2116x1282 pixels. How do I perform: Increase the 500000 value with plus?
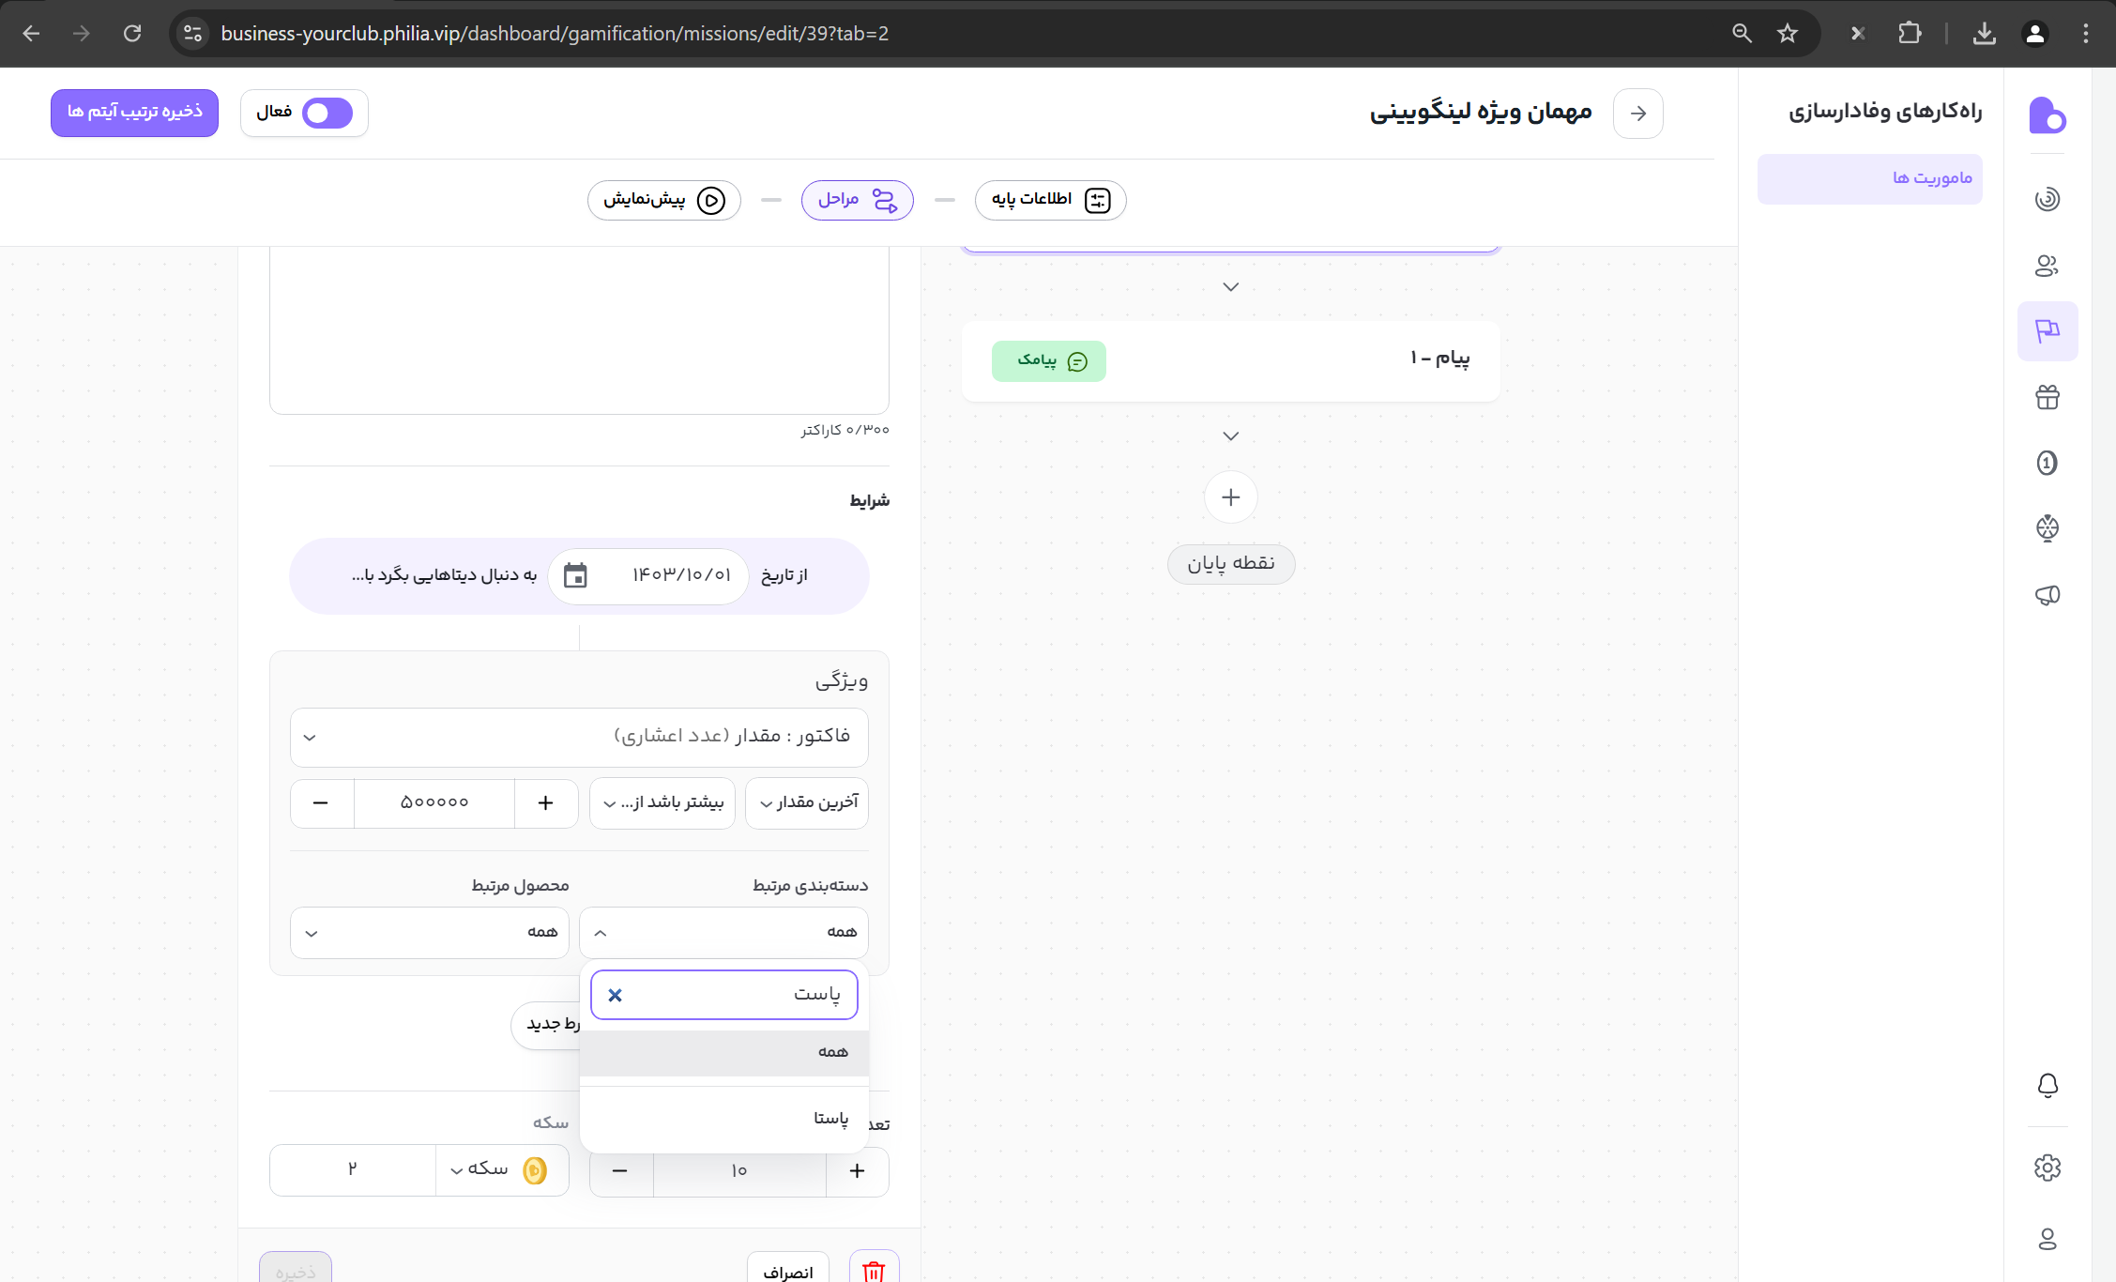pyautogui.click(x=546, y=802)
